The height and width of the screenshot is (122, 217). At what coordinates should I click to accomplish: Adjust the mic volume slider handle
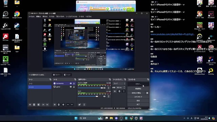coord(97,96)
